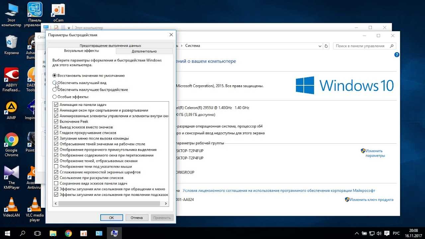The height and width of the screenshot is (239, 425).
Task: Close the 'Параметры быстродействия' dialog
Action: tap(171, 35)
